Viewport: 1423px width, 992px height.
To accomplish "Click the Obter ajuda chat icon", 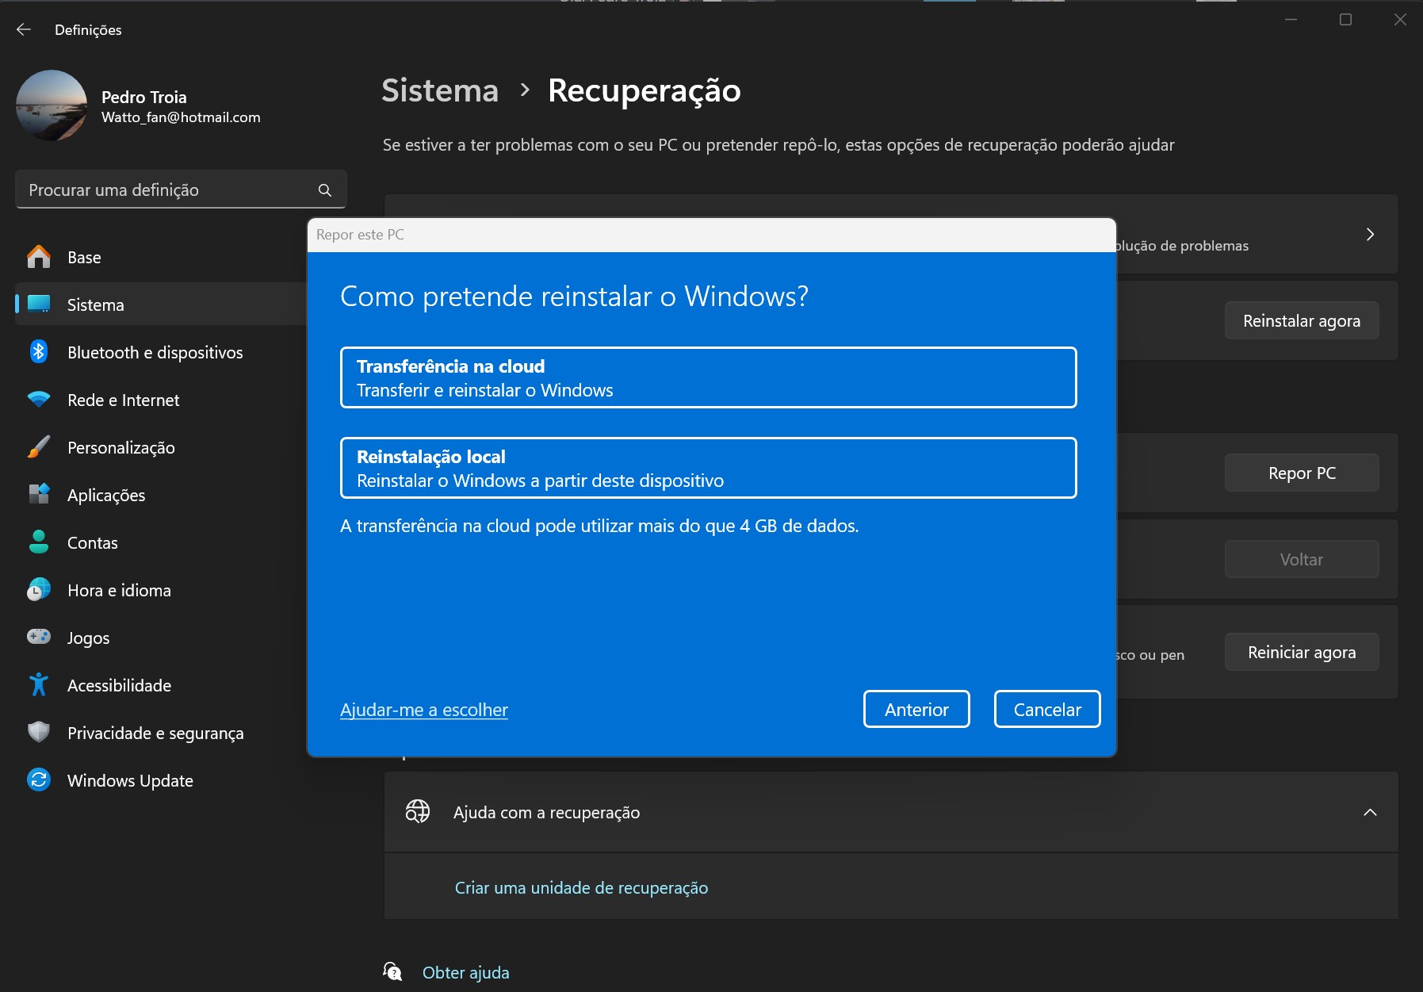I will pyautogui.click(x=392, y=972).
